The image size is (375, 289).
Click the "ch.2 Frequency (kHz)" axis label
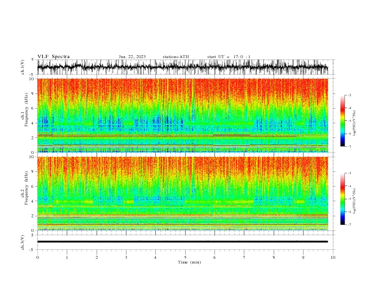click(25, 187)
